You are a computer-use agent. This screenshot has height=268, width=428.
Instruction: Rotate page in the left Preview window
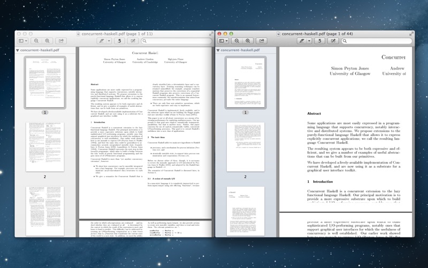coord(119,41)
